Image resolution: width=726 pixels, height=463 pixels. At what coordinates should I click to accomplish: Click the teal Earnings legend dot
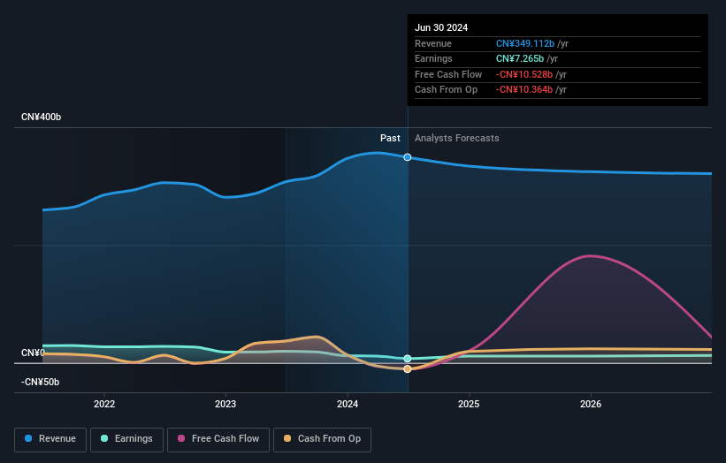click(x=104, y=438)
